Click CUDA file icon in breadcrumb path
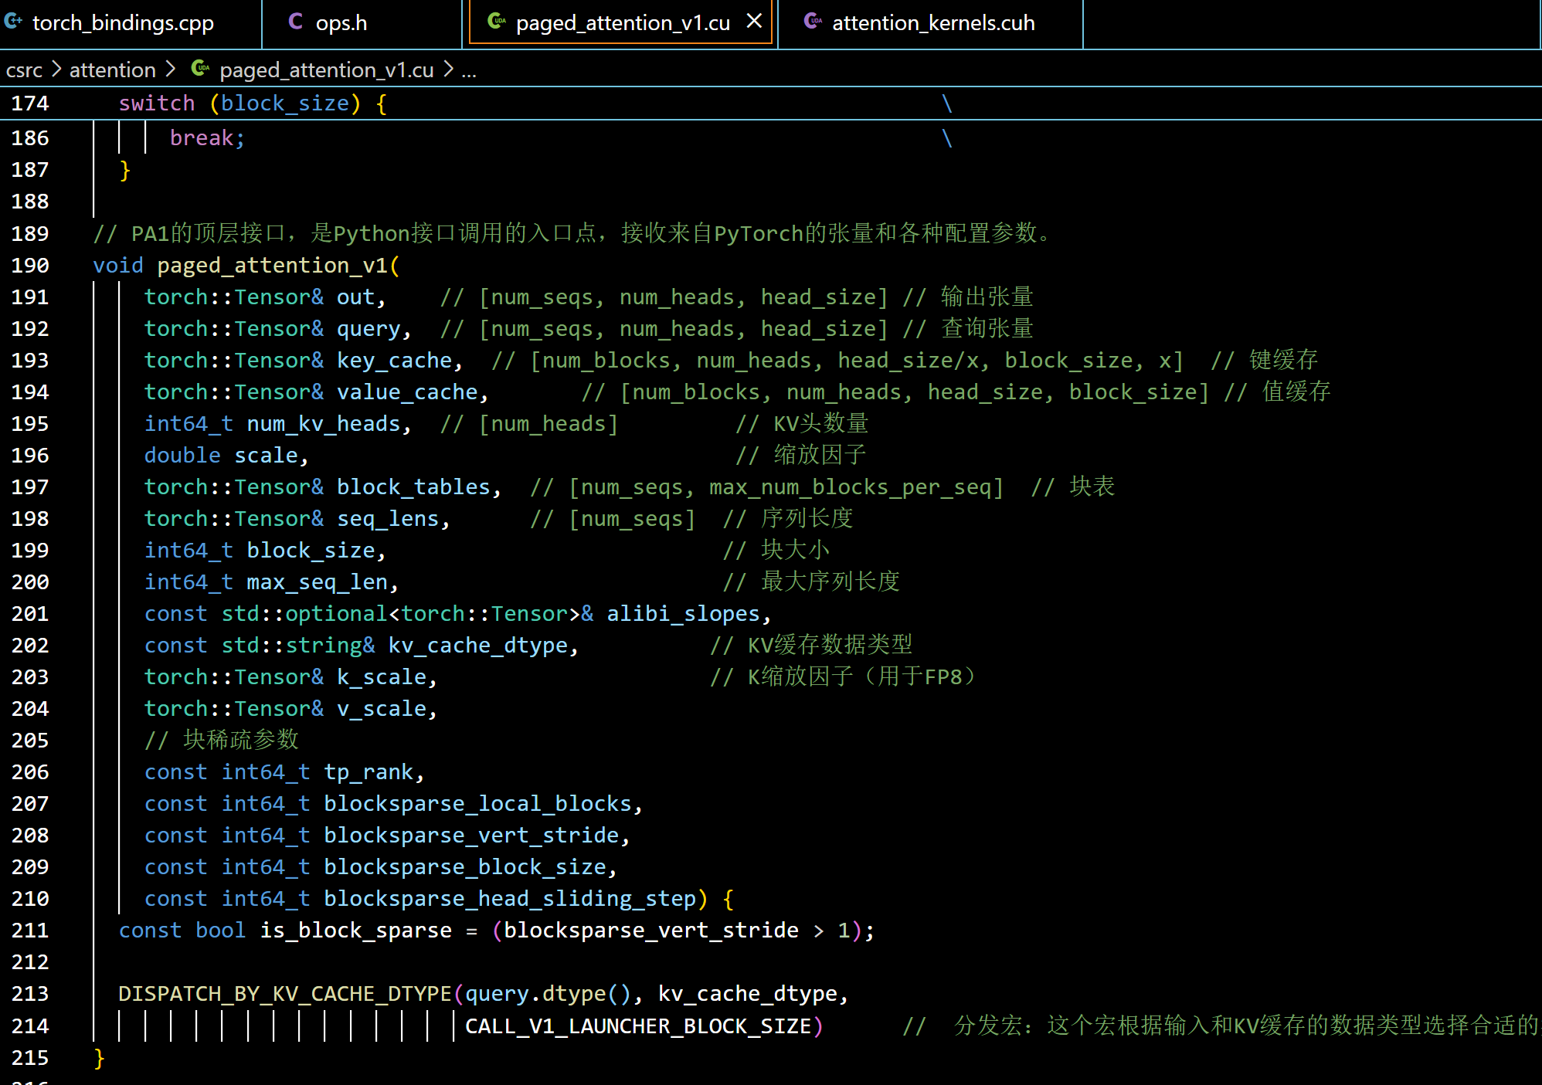This screenshot has width=1542, height=1085. coord(200,69)
